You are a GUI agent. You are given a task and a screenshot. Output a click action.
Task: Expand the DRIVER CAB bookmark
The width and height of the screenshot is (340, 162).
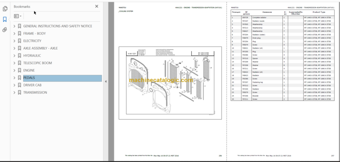(15, 85)
